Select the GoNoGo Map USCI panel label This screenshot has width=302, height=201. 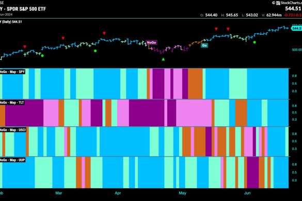[13, 130]
